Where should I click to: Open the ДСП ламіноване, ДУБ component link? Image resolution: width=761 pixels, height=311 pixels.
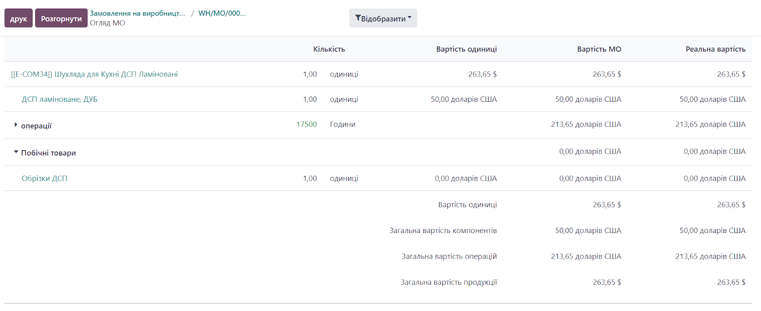point(59,99)
